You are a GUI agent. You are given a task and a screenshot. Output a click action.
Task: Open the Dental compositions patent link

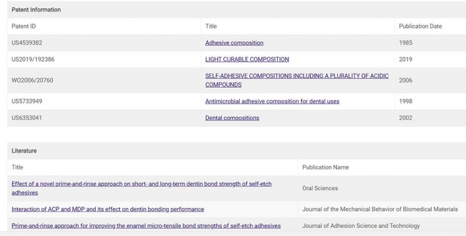click(232, 118)
